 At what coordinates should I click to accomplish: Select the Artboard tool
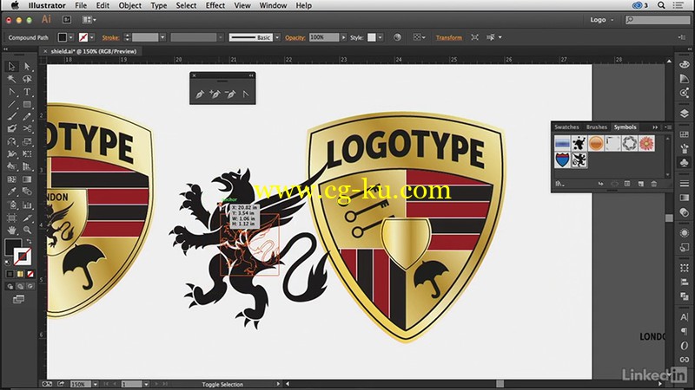(x=11, y=218)
